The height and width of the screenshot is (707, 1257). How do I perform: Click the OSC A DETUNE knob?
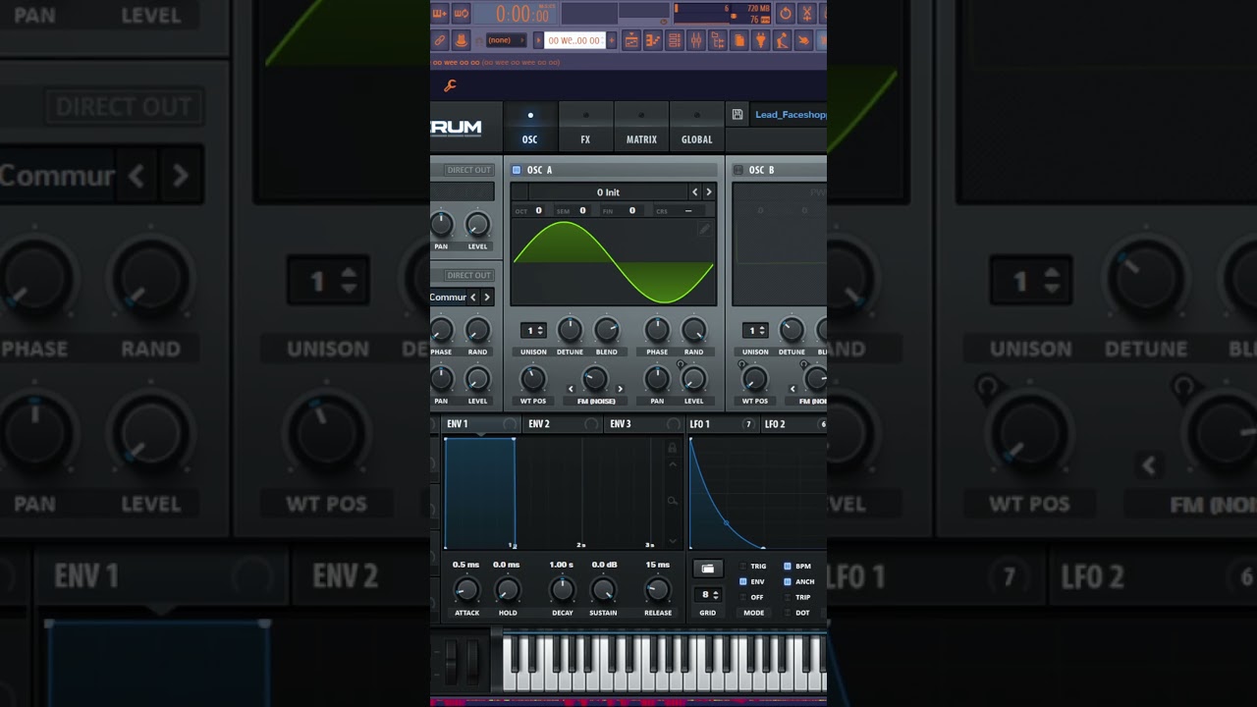570,330
